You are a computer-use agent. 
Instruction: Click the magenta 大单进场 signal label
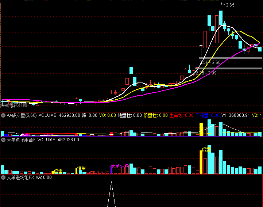(x=120, y=166)
